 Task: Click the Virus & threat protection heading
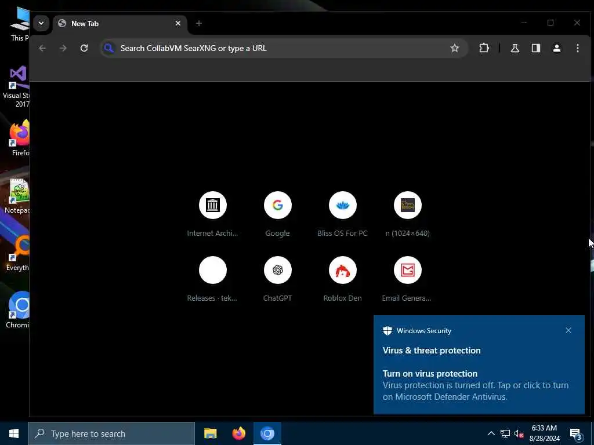click(432, 351)
